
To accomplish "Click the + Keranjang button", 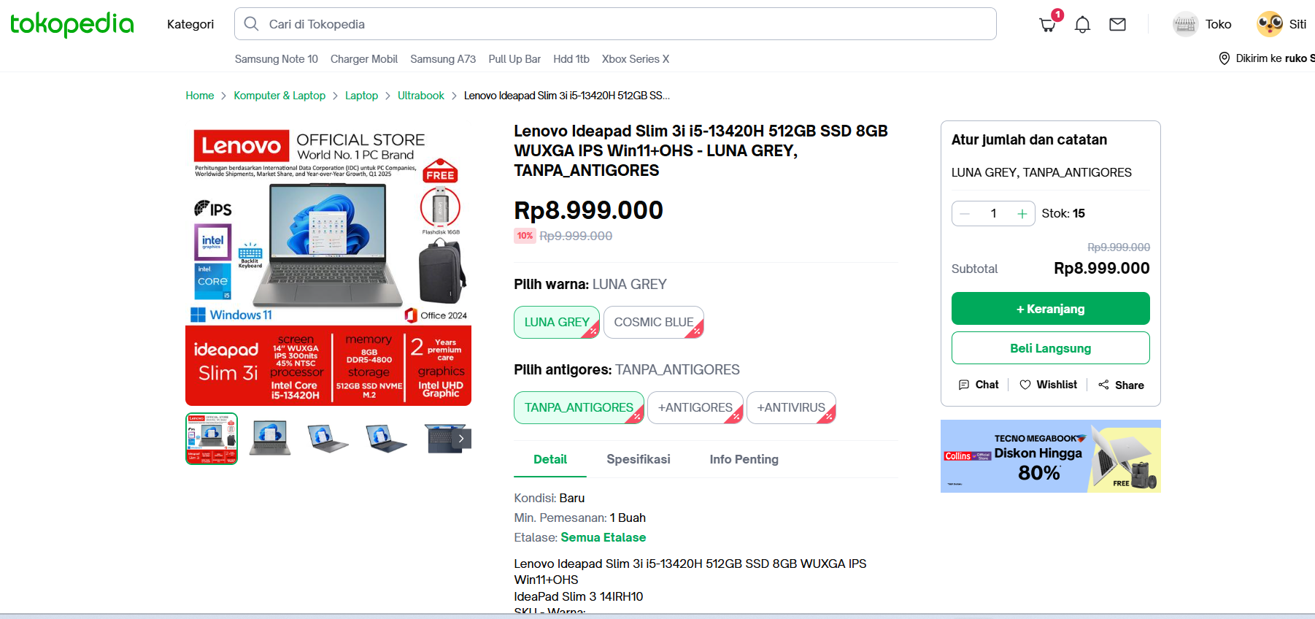I will [x=1051, y=309].
